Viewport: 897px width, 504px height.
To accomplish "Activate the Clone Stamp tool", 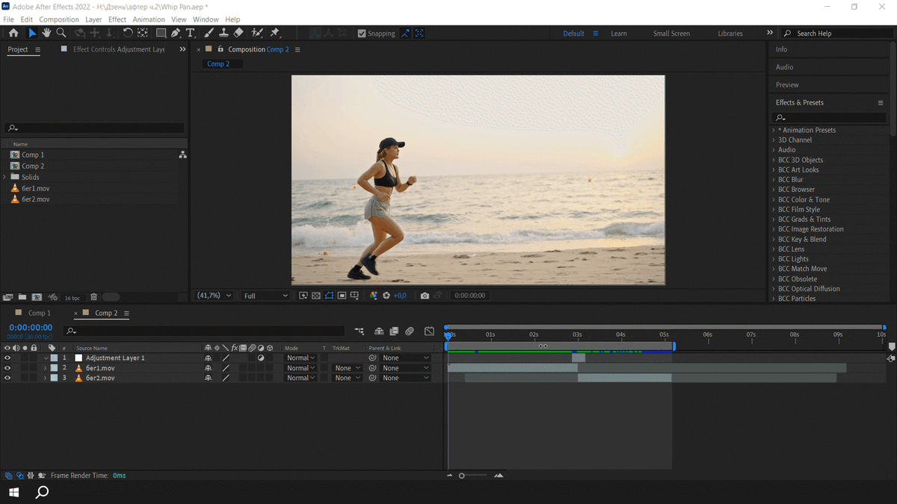I will [224, 33].
